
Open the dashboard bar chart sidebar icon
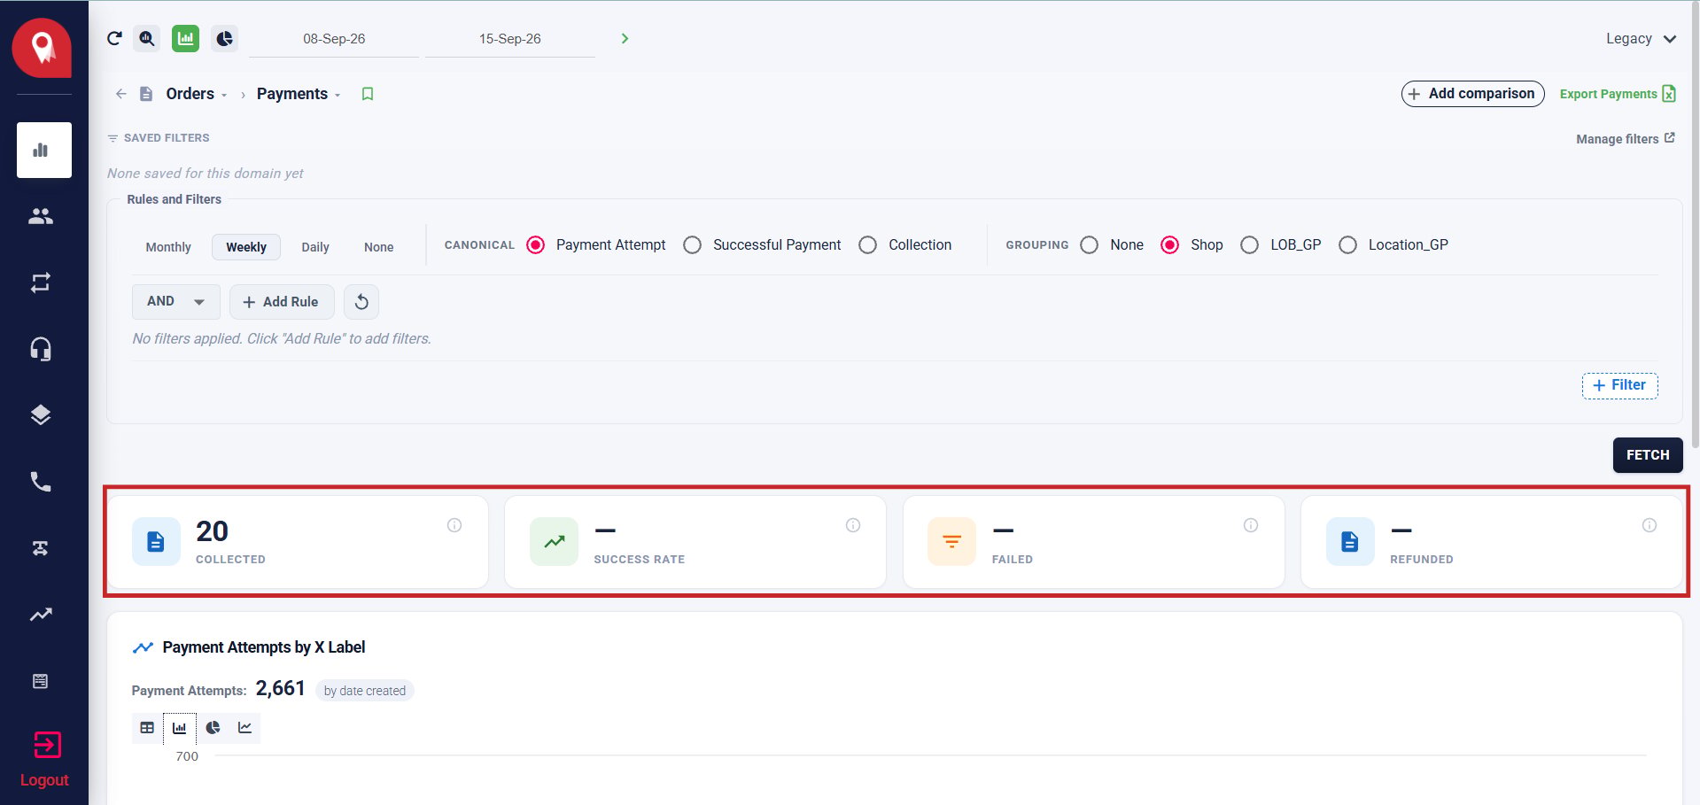coord(43,150)
